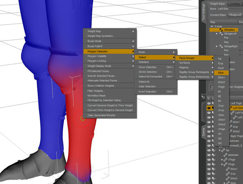Toggle selectable arrow icon for lThigh row

(214, 164)
